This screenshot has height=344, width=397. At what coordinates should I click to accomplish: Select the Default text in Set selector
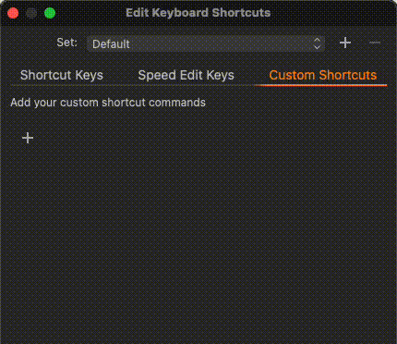111,44
